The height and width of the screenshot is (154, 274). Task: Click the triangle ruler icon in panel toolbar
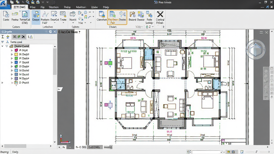(x=31, y=37)
